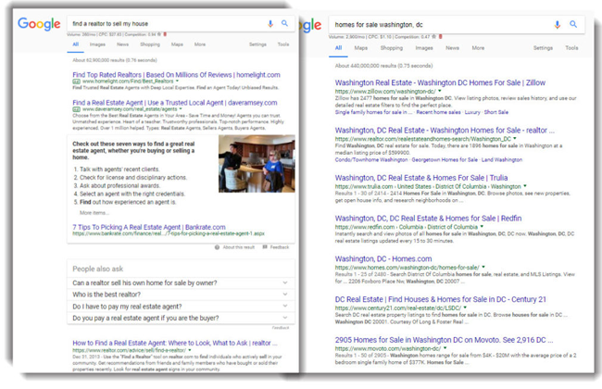Select All tab in right search window
Screen dimensions: 602x389
(x=338, y=48)
